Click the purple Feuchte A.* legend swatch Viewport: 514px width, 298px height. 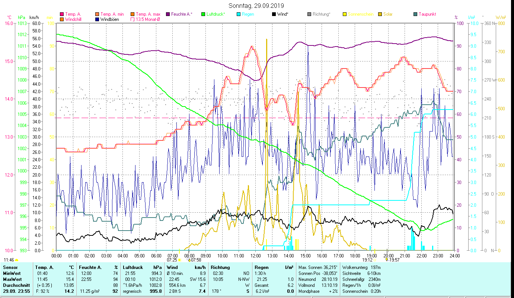tap(167, 14)
